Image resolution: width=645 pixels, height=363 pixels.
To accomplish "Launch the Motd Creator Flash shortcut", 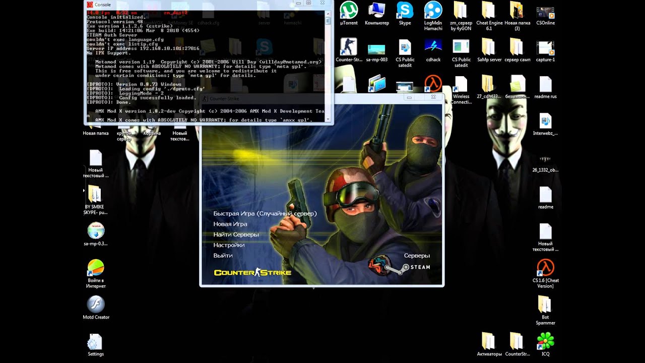I will coord(96,308).
